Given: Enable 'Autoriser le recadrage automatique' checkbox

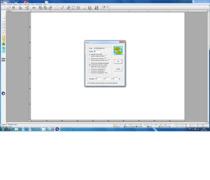Looking at the screenshot, I should click(90, 63).
